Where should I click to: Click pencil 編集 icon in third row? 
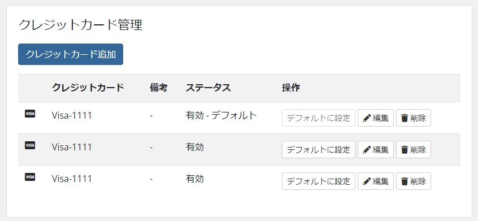click(367, 181)
